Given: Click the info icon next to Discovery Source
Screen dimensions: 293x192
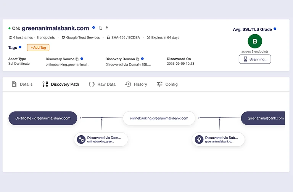Looking at the screenshot, I should [x=82, y=59].
